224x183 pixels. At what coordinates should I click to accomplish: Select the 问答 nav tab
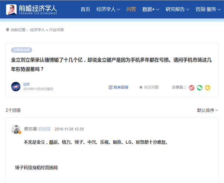pyautogui.click(x=131, y=9)
